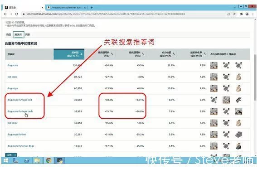This screenshot has height=169, width=257.
Task: Open the 'dog steps' search term
Action: click(x=13, y=88)
